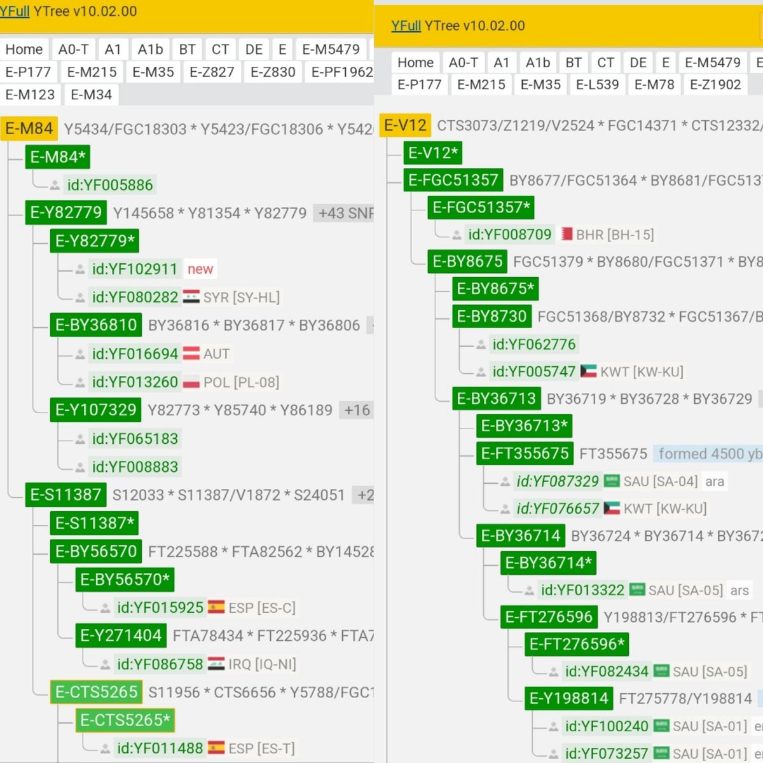Image resolution: width=763 pixels, height=763 pixels.
Task: Click person icon beside id:YF013322
Action: click(529, 591)
